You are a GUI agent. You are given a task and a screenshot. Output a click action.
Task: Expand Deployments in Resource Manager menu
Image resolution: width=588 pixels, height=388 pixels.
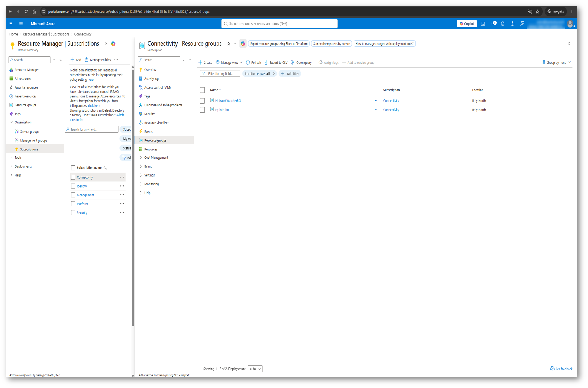click(x=11, y=167)
